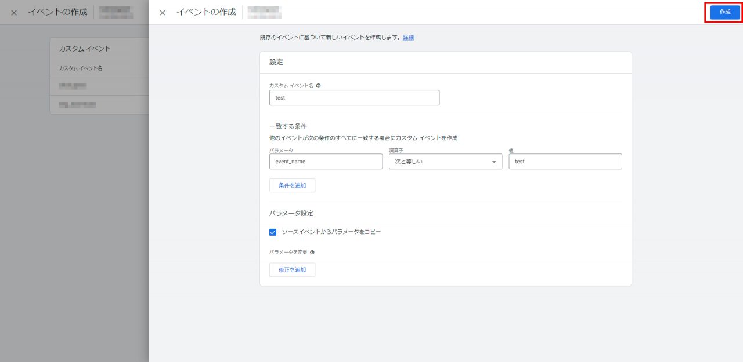Click the パラメータ field with event_name

click(326, 162)
